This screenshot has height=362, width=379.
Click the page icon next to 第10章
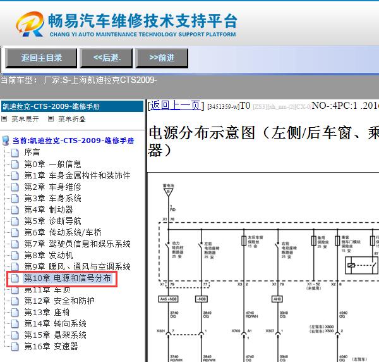(15, 278)
